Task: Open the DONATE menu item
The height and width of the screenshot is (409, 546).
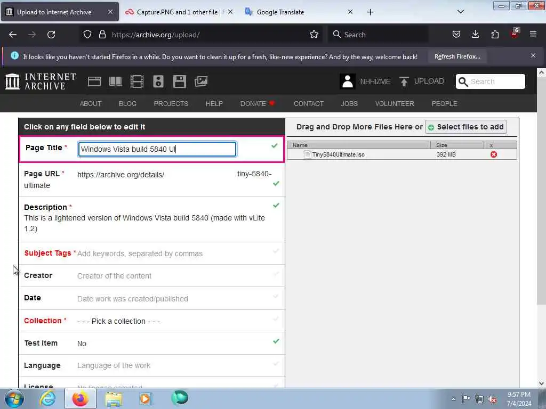Action: tap(258, 104)
